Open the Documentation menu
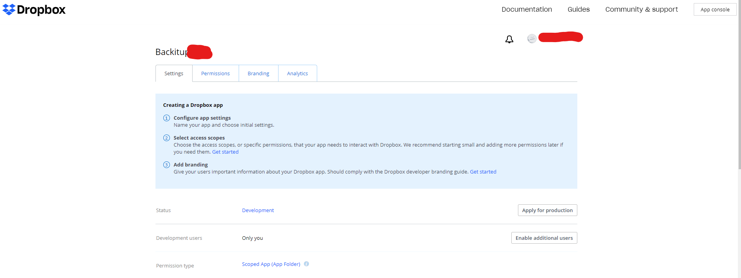This screenshot has height=278, width=741. click(527, 9)
